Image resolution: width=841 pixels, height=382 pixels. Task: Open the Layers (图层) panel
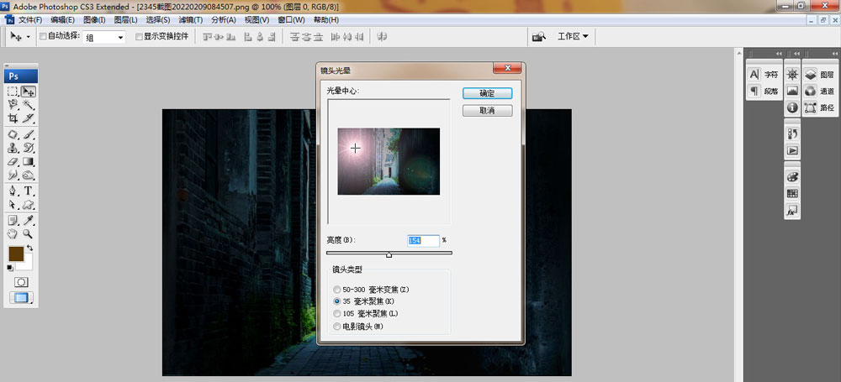(x=820, y=75)
